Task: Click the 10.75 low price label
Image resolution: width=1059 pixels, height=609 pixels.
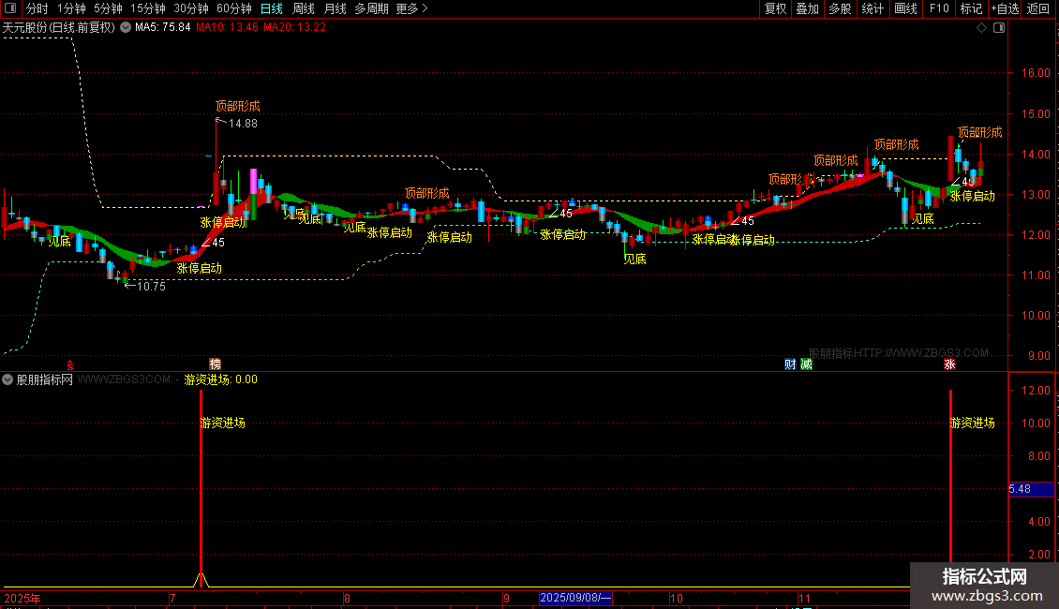Action: (151, 287)
